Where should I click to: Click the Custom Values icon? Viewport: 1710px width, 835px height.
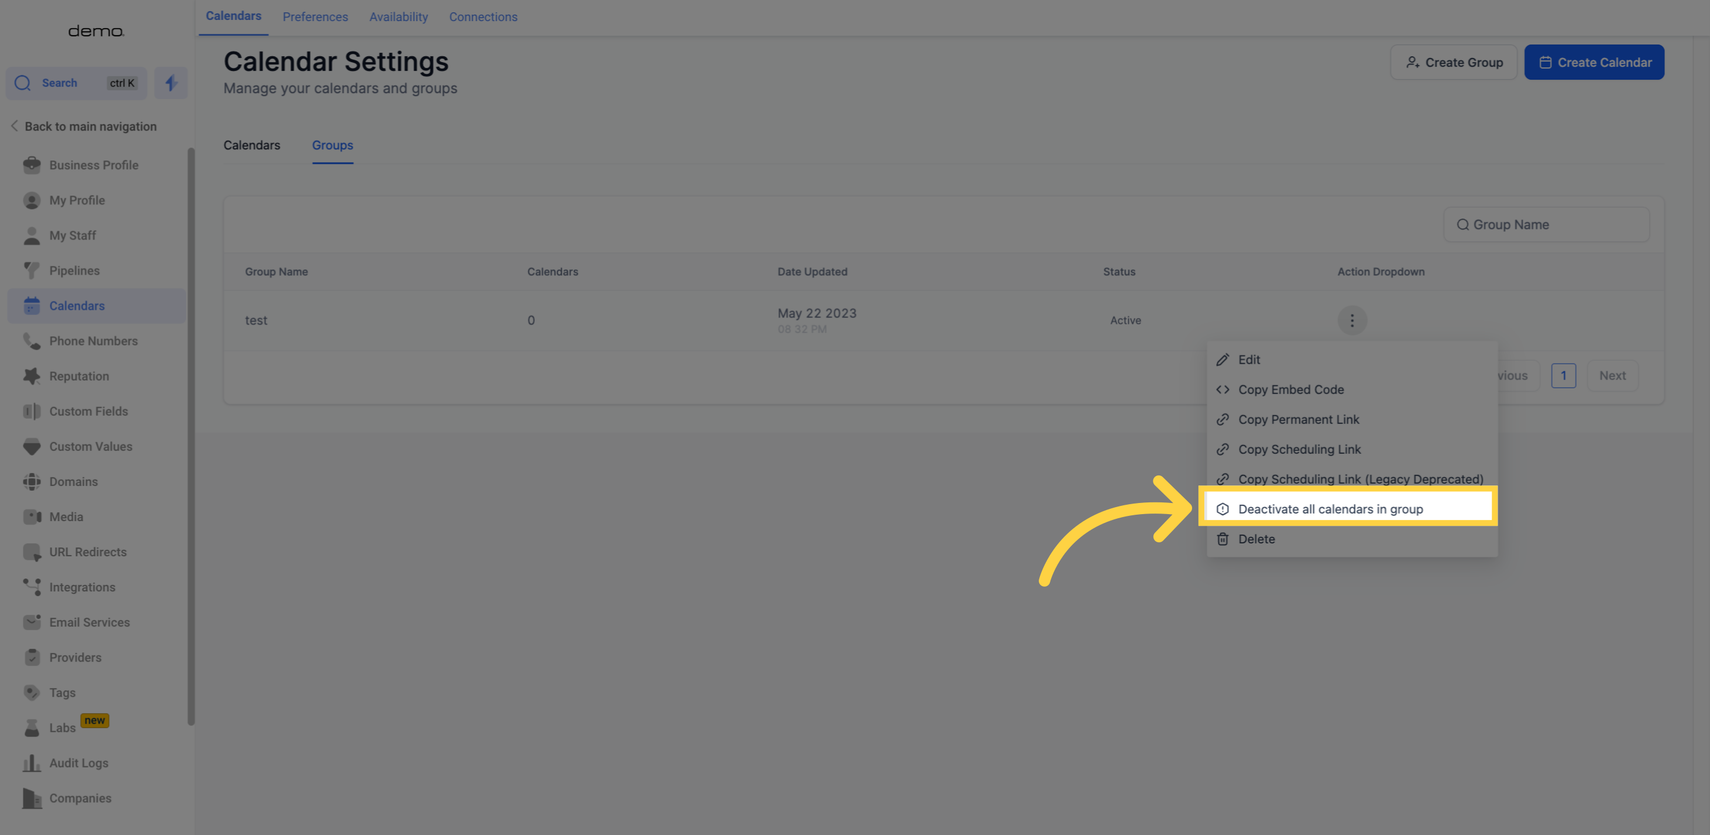click(x=31, y=446)
